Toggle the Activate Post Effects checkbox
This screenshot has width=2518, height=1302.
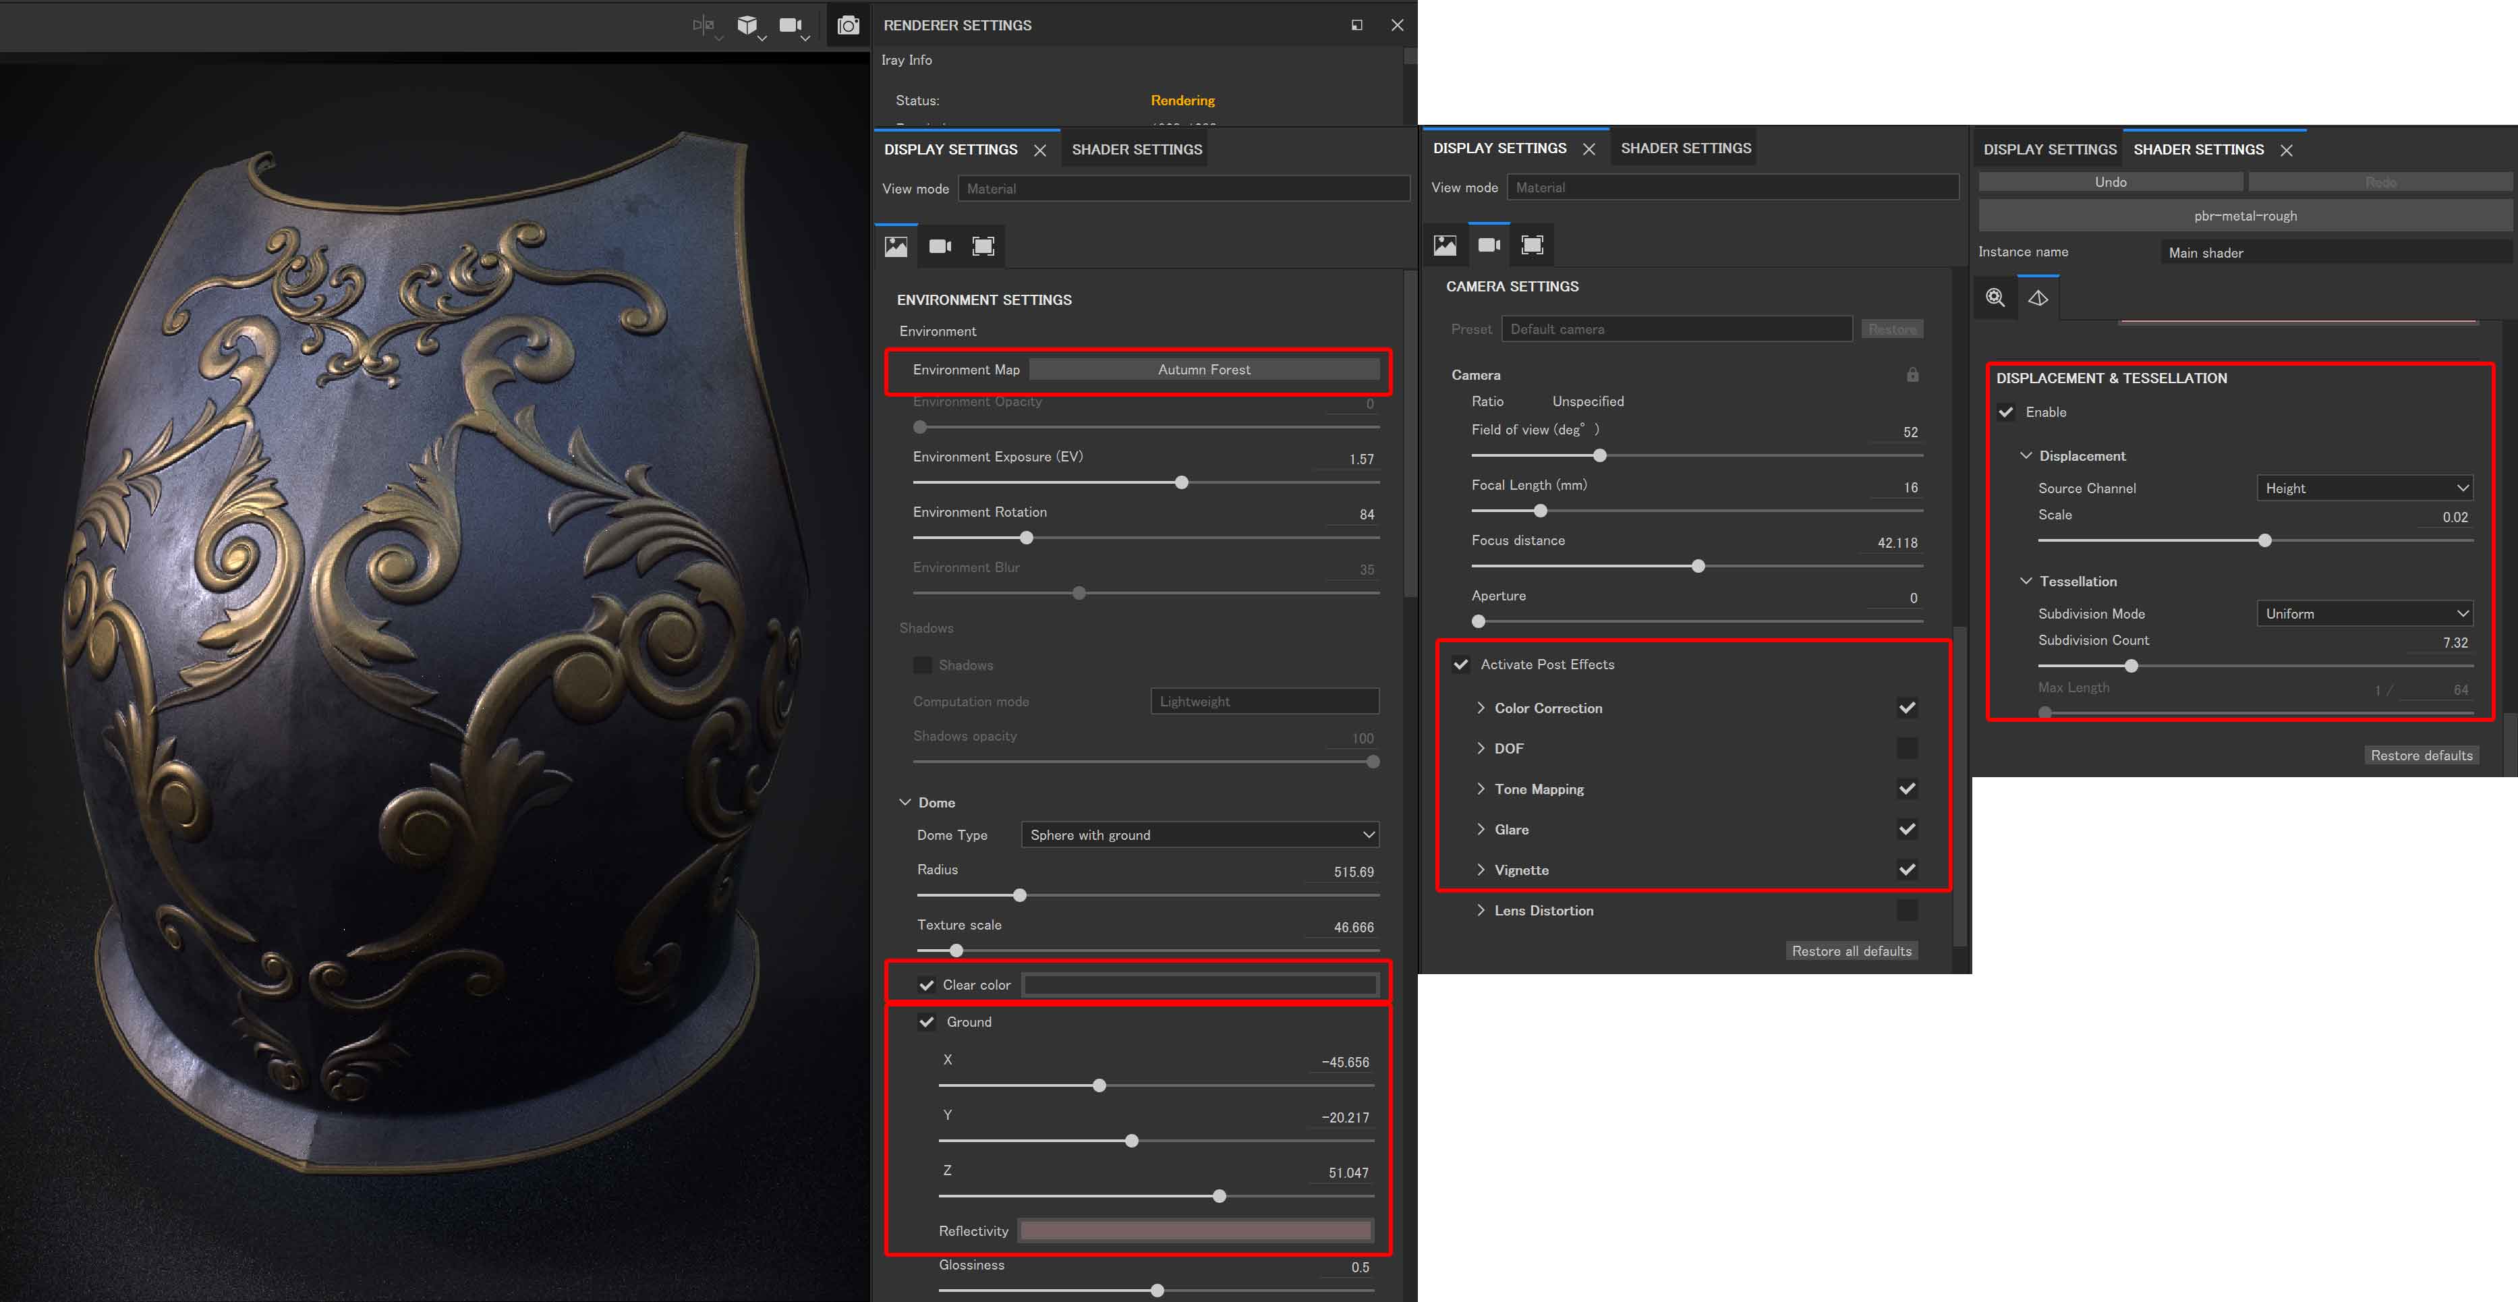click(1460, 664)
